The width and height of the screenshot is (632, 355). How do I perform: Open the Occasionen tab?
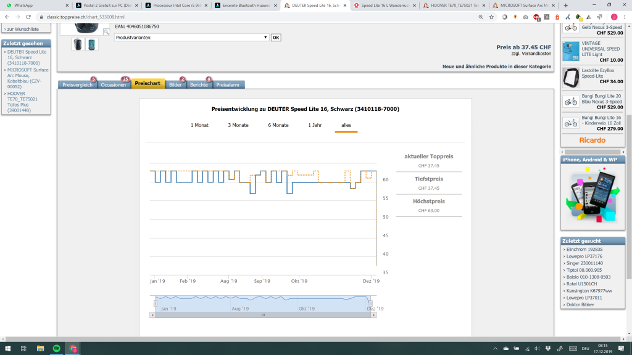[114, 84]
